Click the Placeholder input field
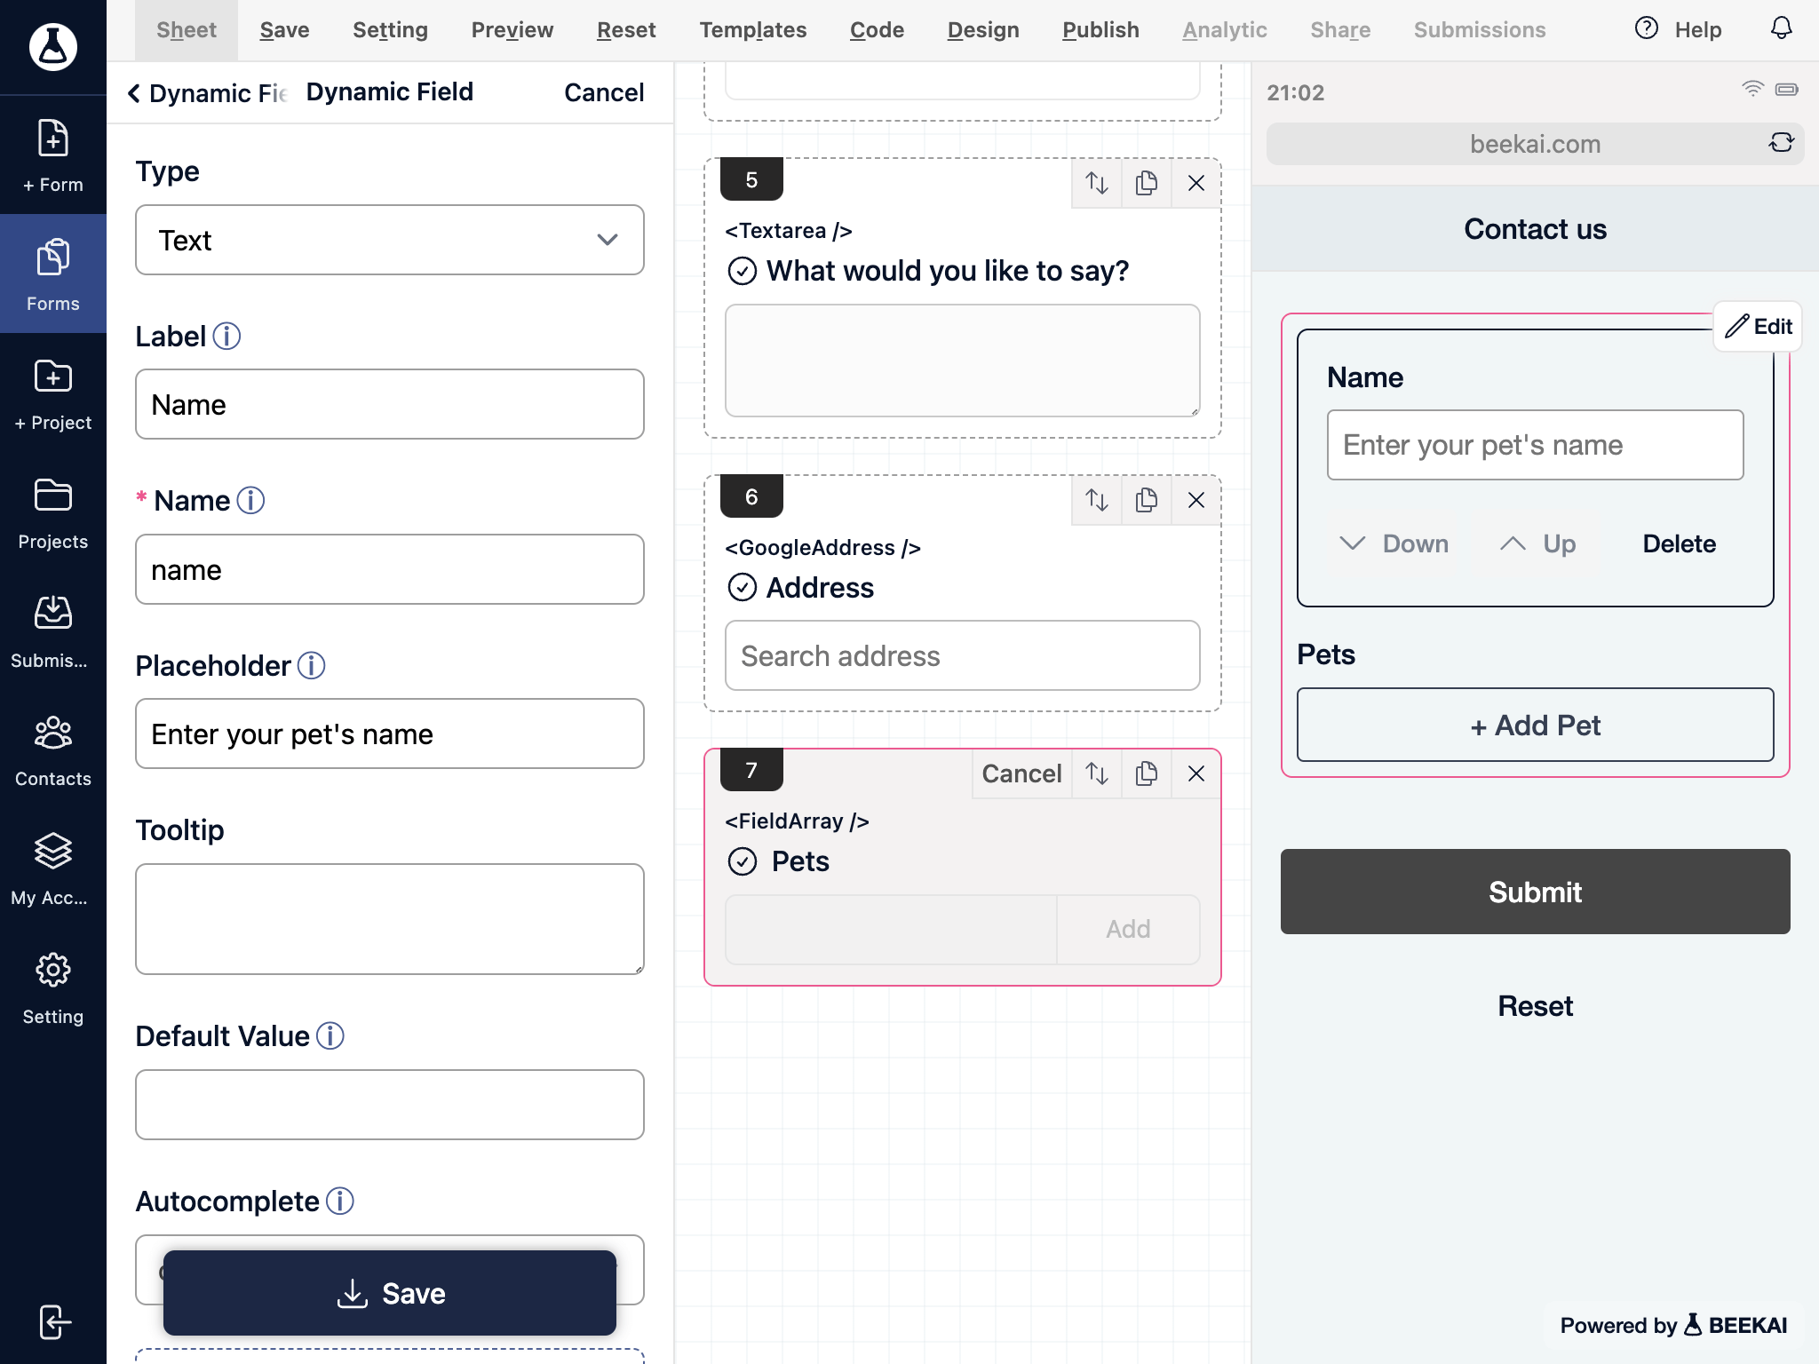 390,734
